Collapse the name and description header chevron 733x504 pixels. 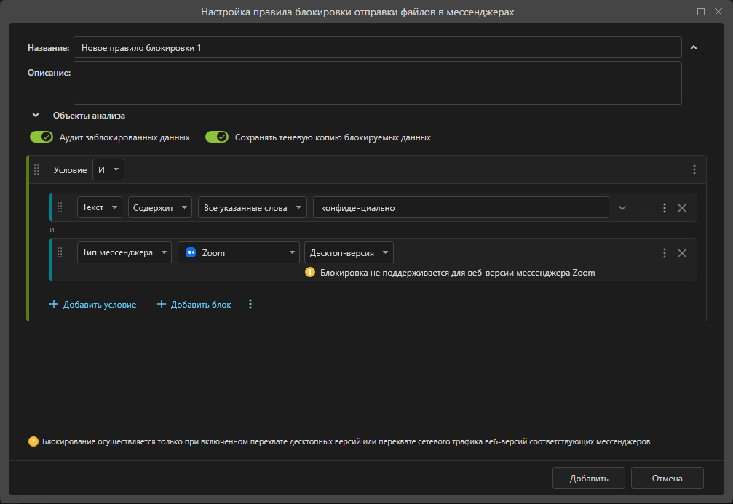[x=694, y=48]
